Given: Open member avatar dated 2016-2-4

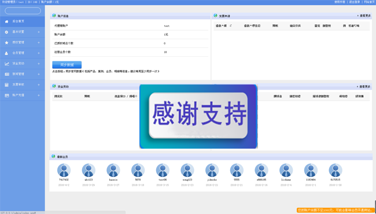Looking at the screenshot, I should [x=286, y=170].
